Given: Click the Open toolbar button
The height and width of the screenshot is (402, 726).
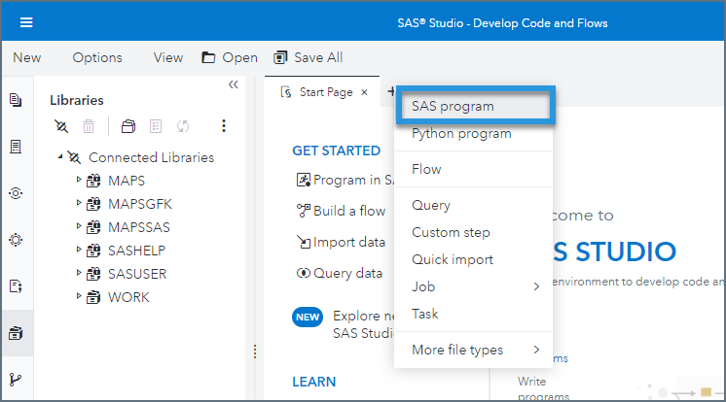Looking at the screenshot, I should pos(230,57).
